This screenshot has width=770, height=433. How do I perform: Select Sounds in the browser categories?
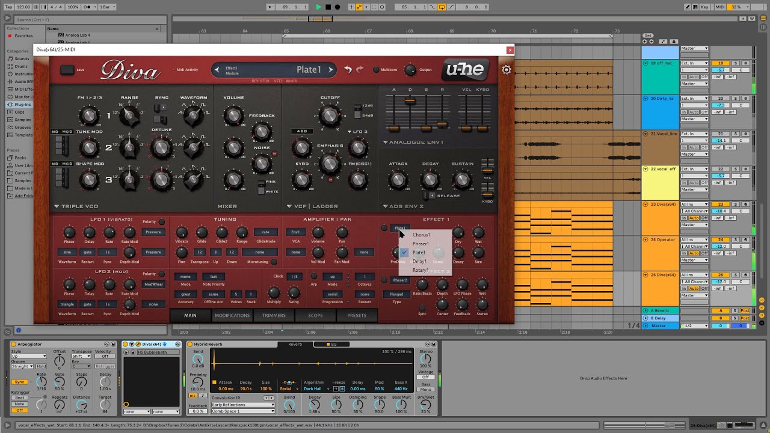pyautogui.click(x=21, y=59)
